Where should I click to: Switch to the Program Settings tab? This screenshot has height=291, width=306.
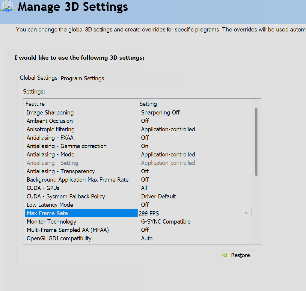(82, 79)
